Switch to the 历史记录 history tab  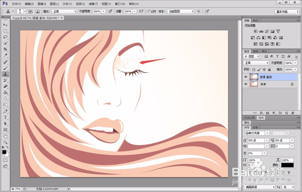249,118
